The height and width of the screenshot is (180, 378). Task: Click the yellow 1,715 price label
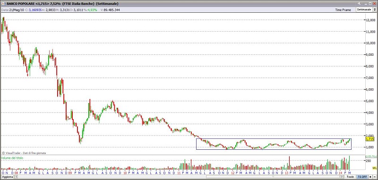[x=369, y=139]
